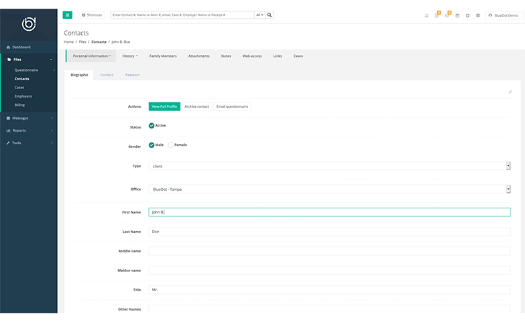Open Dashboard from the sidebar
The image size is (525, 322).
(x=21, y=47)
